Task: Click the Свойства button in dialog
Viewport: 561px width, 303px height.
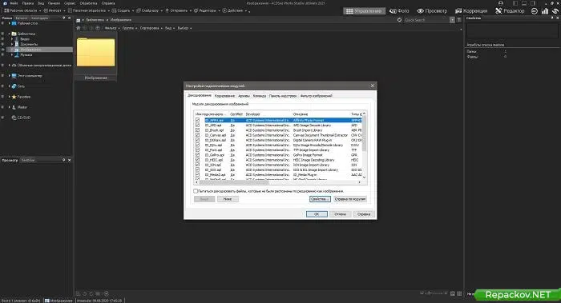Action: click(x=320, y=199)
